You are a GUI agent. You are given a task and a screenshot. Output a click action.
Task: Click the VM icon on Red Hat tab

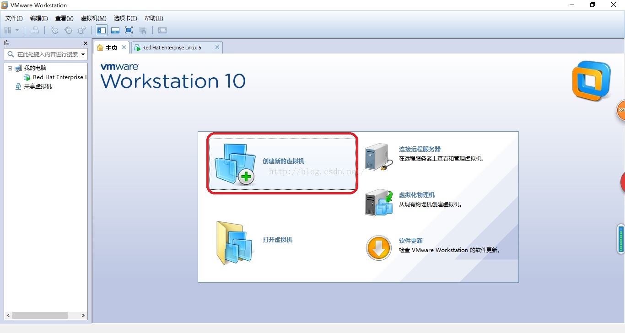[137, 48]
